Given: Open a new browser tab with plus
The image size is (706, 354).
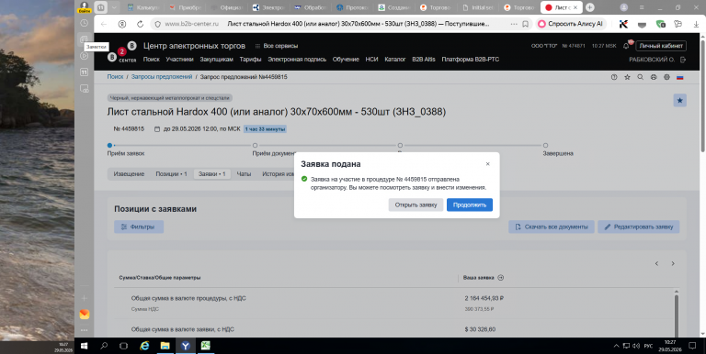Looking at the screenshot, I should pyautogui.click(x=590, y=7).
